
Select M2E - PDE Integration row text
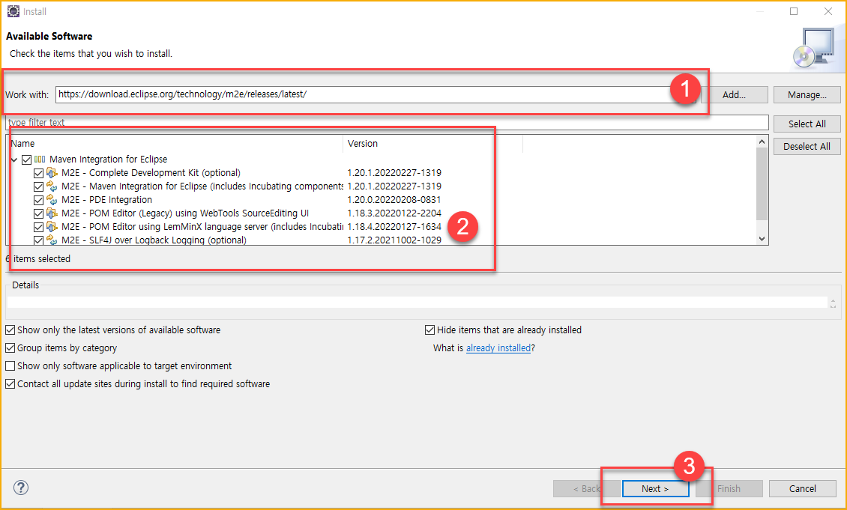pyautogui.click(x=106, y=200)
